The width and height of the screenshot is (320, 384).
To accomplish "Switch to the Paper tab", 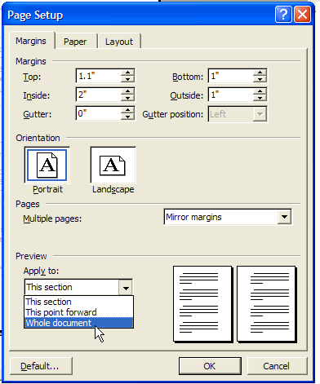I will (x=75, y=42).
